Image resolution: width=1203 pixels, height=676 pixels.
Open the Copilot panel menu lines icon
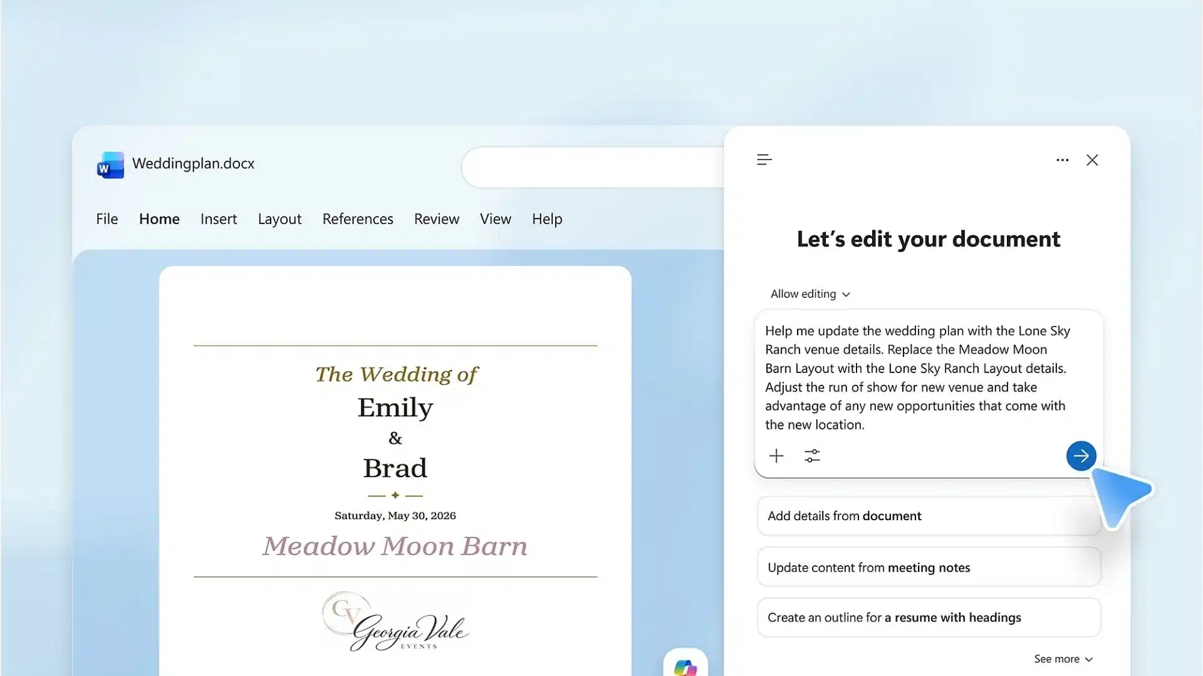[764, 160]
